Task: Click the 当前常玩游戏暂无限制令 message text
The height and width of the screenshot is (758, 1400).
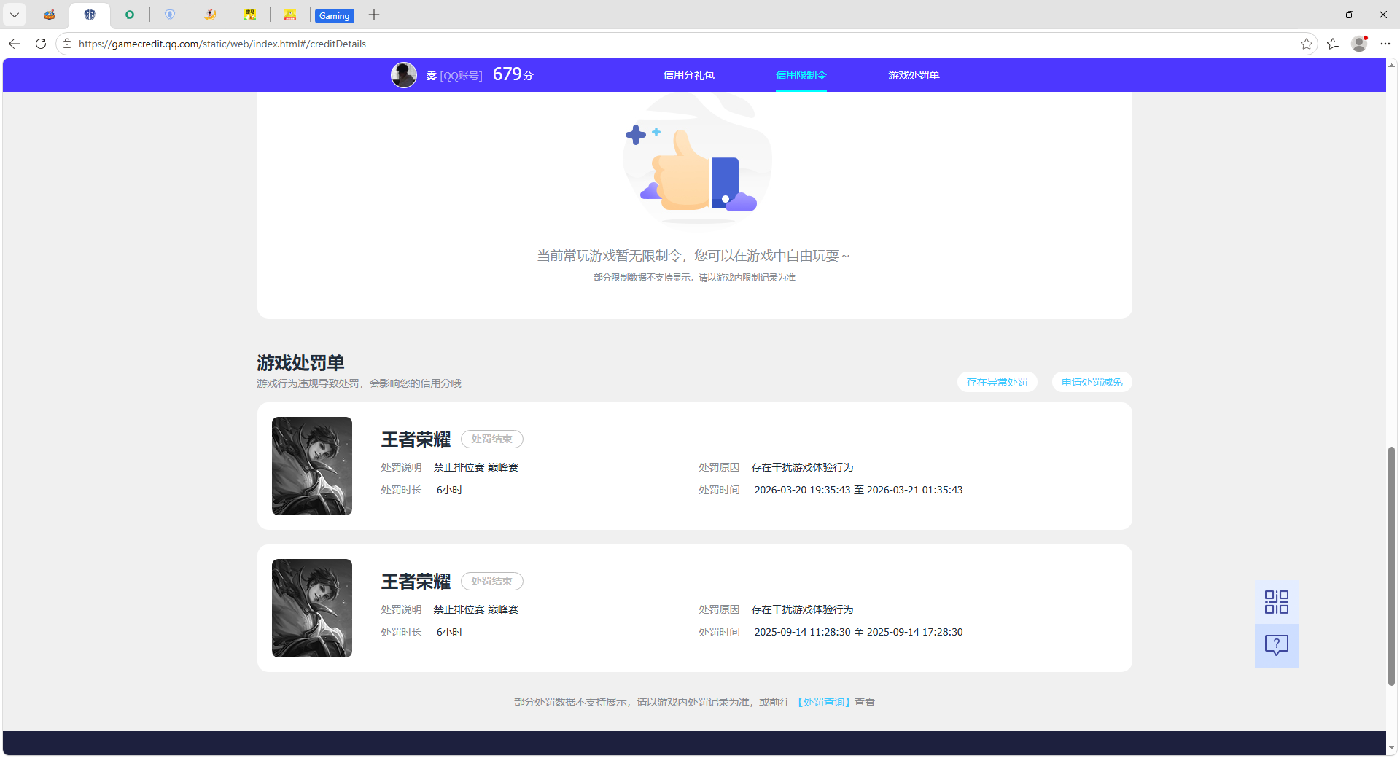Action: point(693,256)
